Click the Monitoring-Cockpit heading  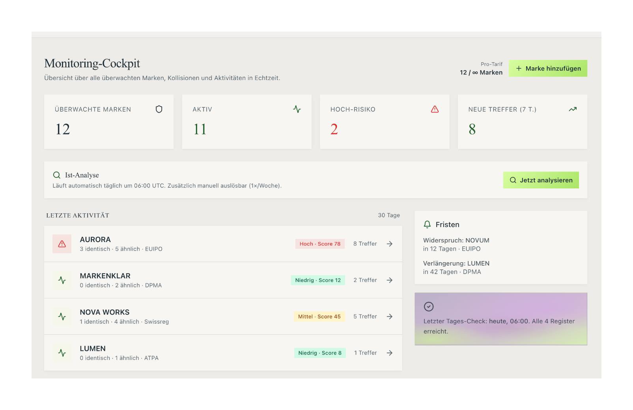click(92, 63)
